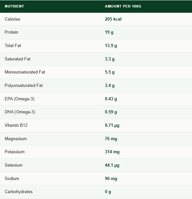Click the 314 mg potassium value

coord(112,152)
